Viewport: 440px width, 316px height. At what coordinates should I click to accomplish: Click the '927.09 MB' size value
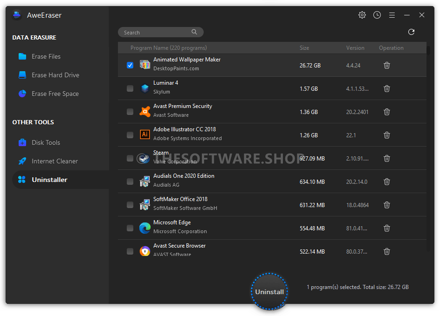coord(312,159)
